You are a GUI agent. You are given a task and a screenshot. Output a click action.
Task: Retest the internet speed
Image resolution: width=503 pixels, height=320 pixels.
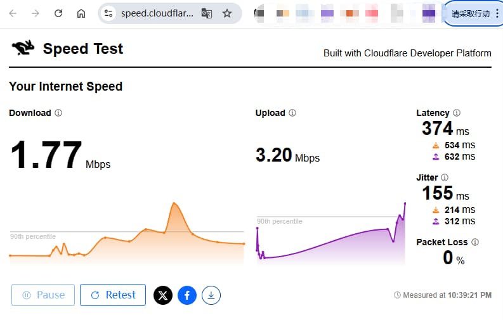coord(113,295)
